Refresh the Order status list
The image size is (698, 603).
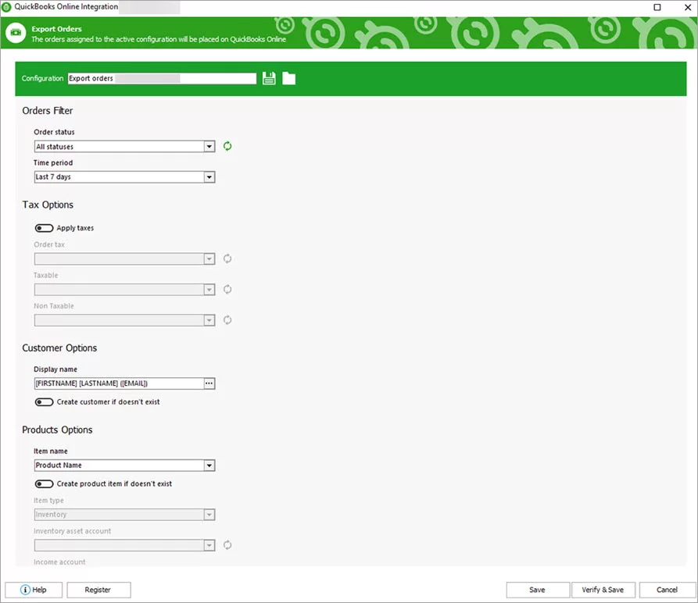227,146
